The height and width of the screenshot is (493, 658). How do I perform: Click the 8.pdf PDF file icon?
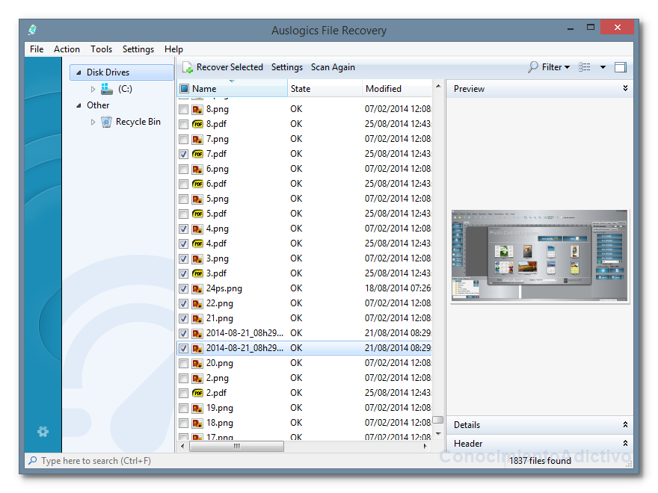pyautogui.click(x=197, y=124)
